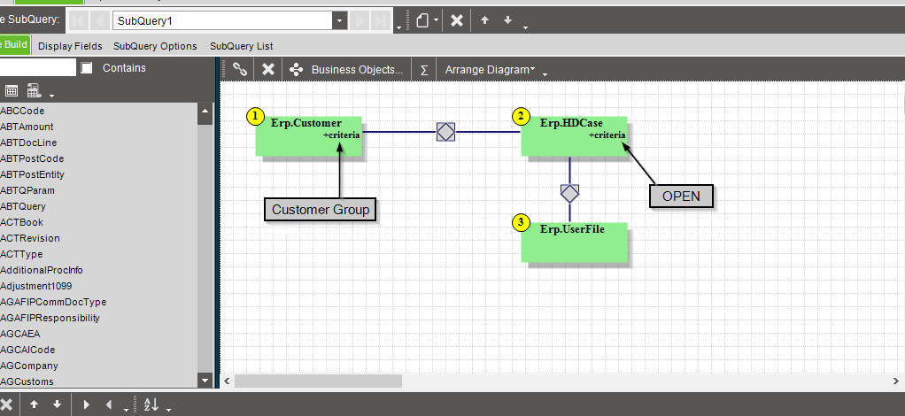Open overflow arrow after navigation buttons
This screenshot has height=416, width=905.
pos(399,27)
